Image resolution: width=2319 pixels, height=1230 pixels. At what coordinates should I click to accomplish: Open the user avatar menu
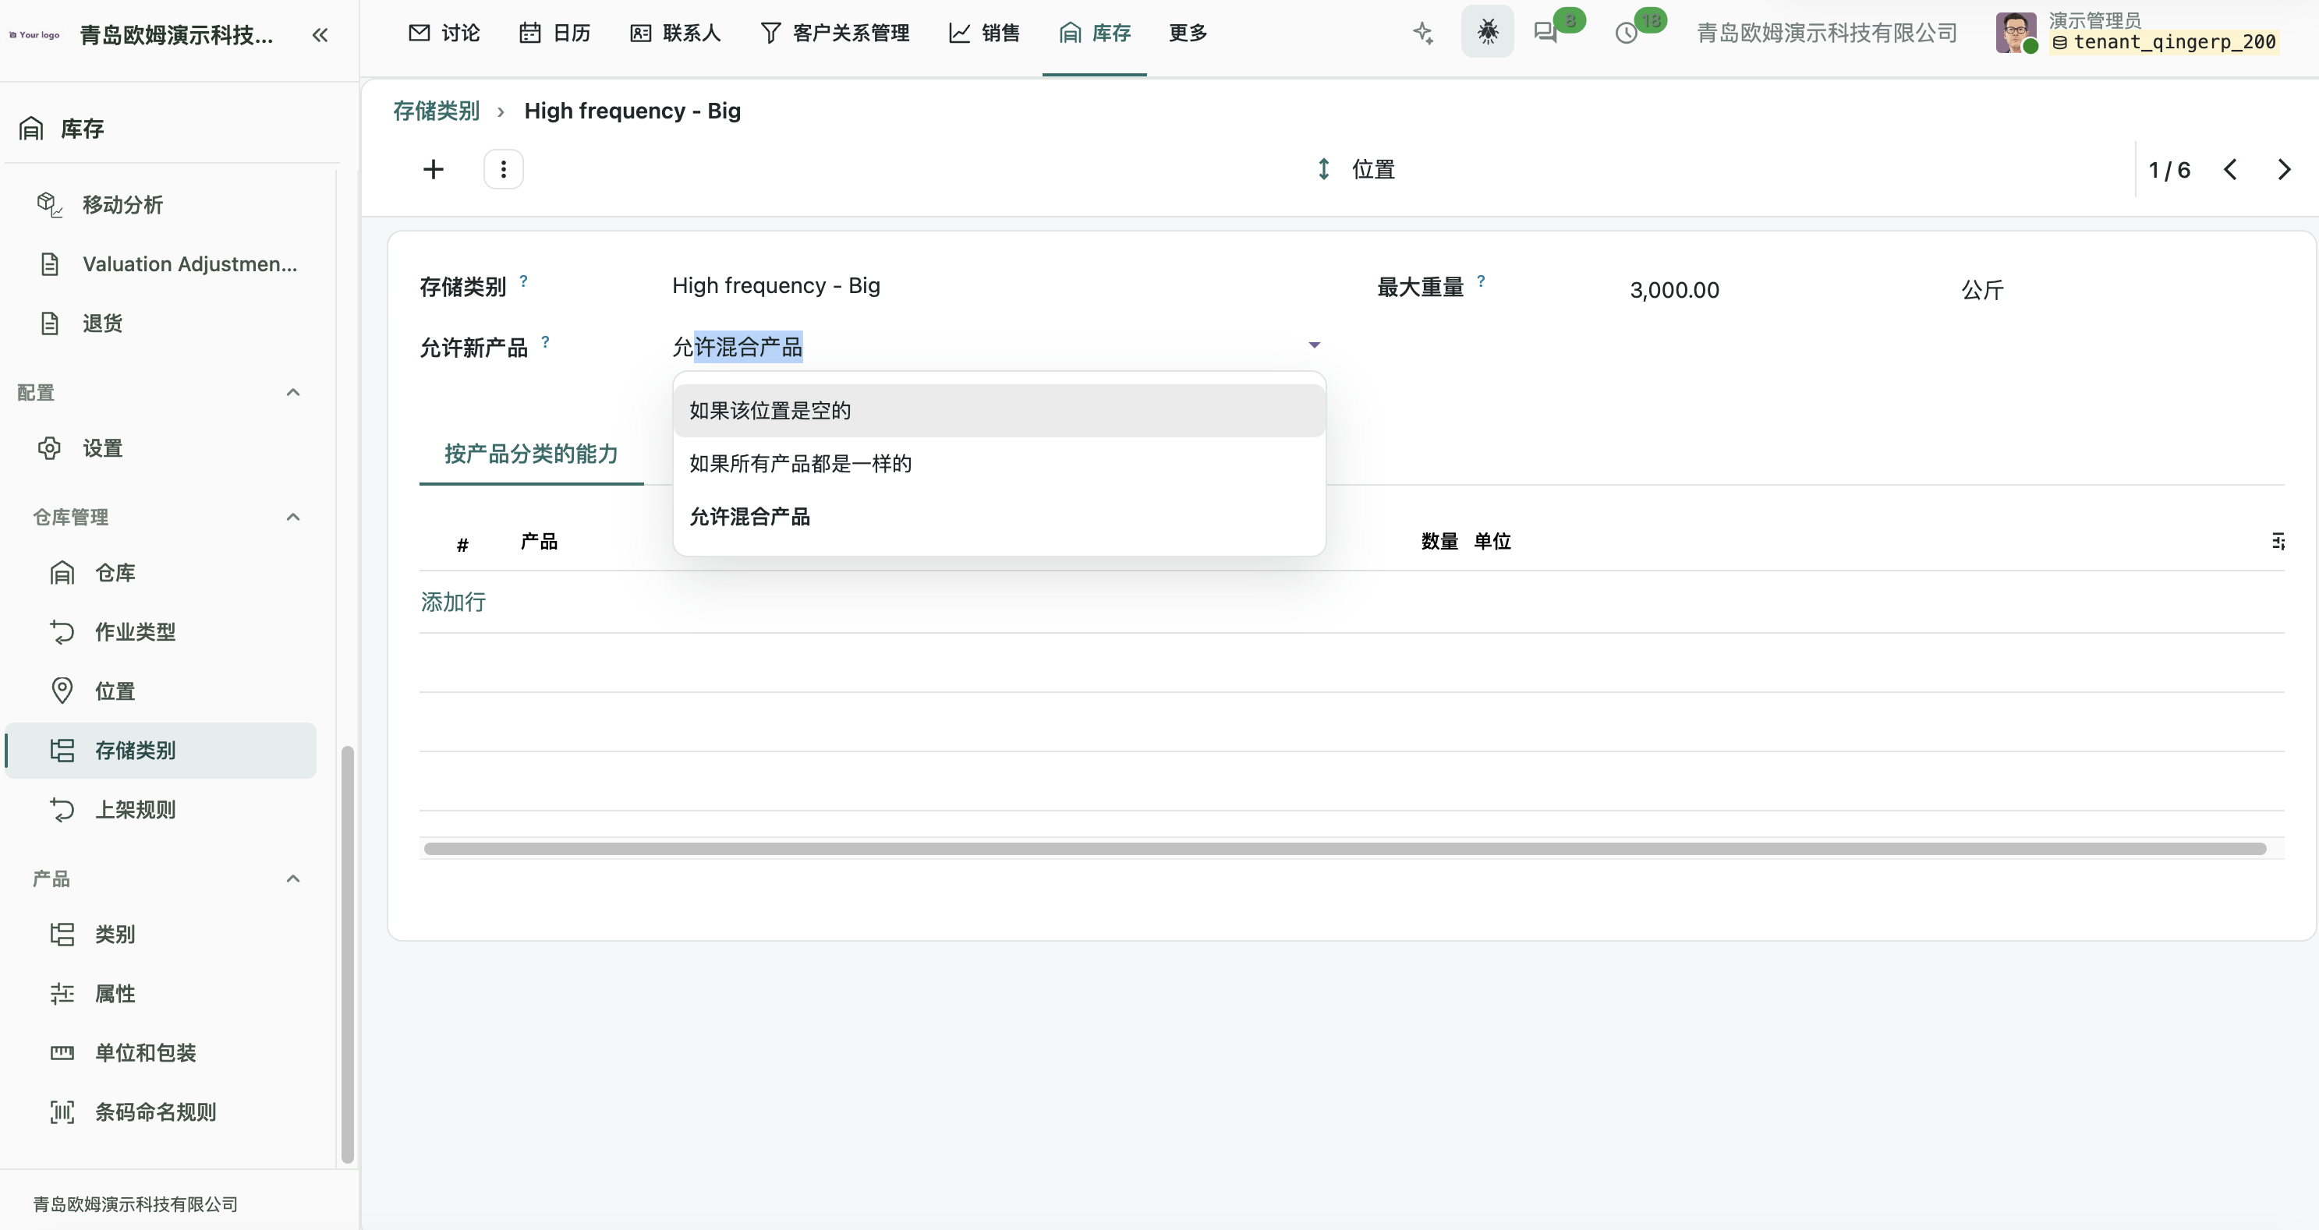(x=2016, y=33)
